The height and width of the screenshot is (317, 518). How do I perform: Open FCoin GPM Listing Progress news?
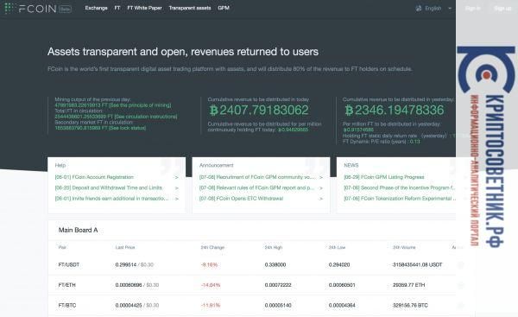click(384, 177)
